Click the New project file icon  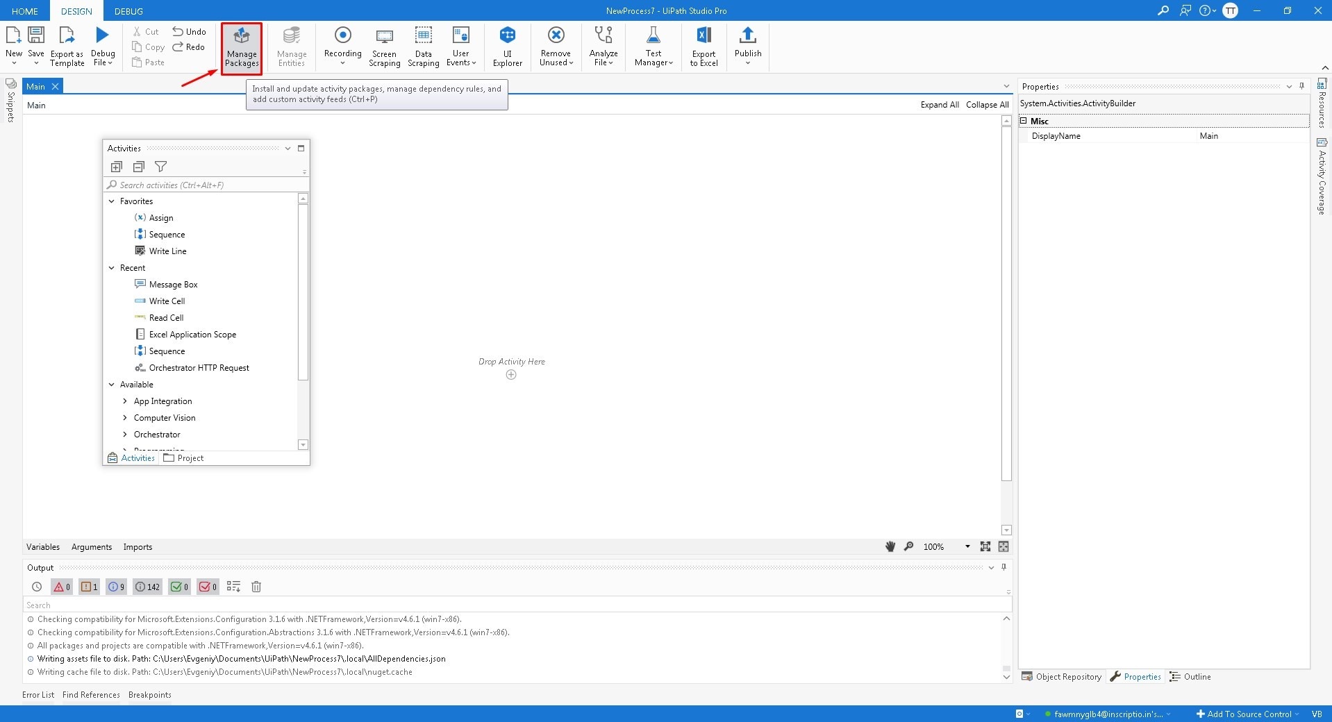[13, 35]
